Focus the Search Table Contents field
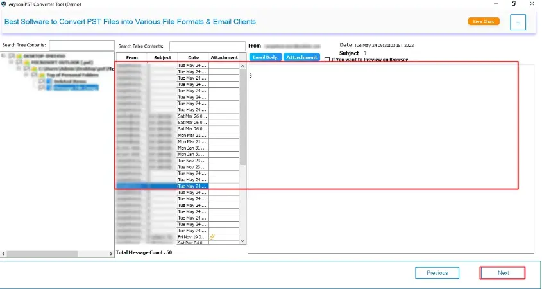542x289 pixels. coord(207,46)
